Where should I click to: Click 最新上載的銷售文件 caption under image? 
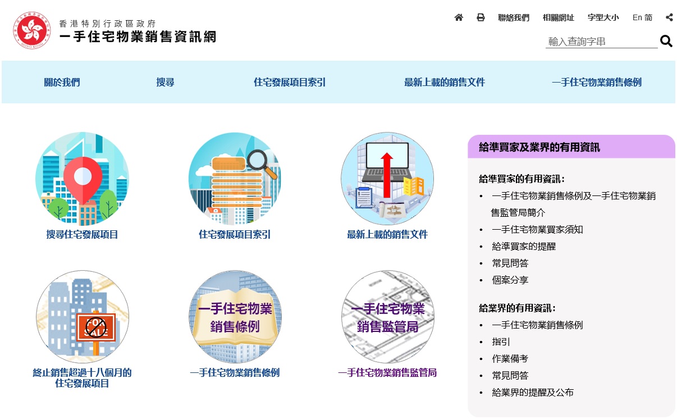click(387, 234)
